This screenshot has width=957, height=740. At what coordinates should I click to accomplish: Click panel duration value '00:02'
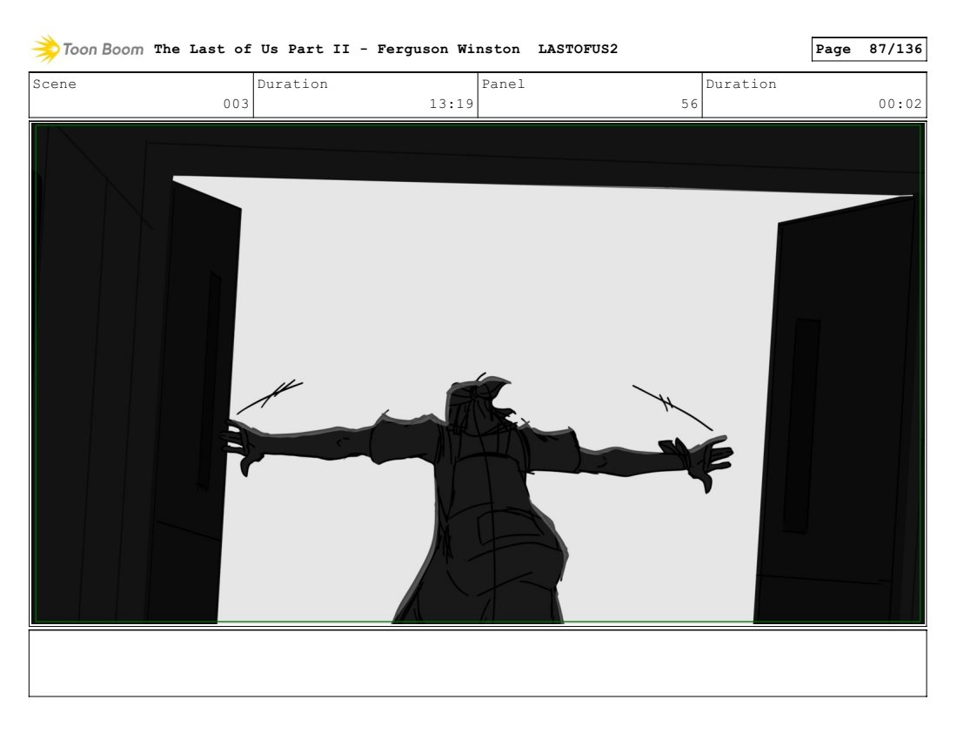coord(900,104)
